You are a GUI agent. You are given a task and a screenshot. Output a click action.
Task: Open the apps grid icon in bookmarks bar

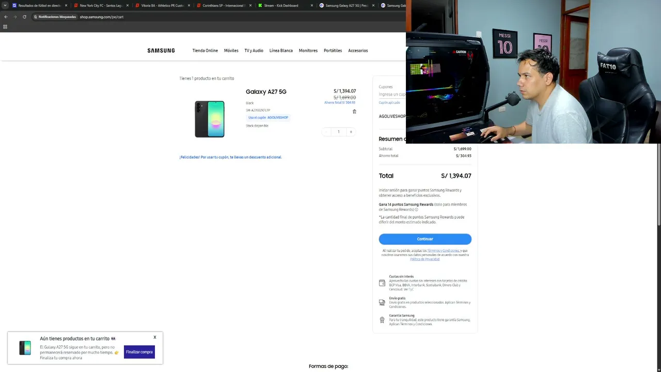(5, 27)
